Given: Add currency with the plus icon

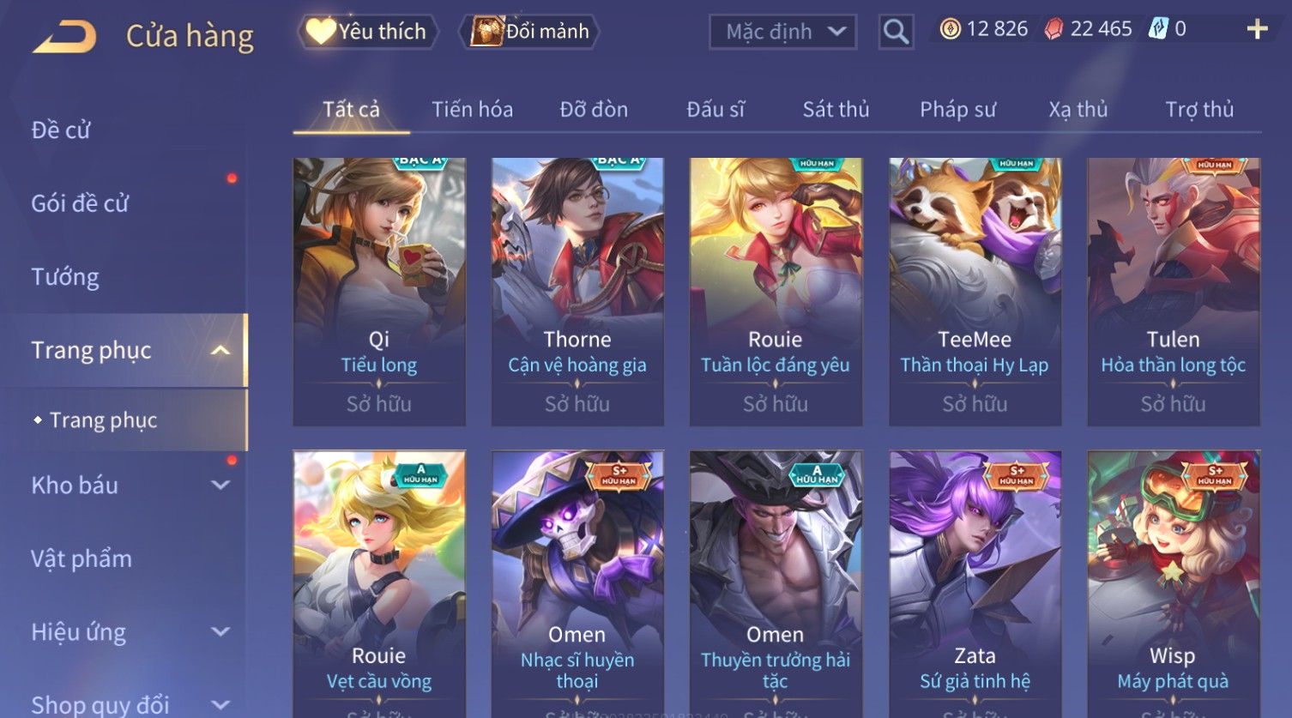Looking at the screenshot, I should [1257, 29].
